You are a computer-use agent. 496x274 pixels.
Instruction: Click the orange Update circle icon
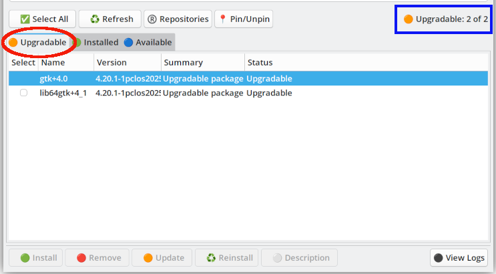[148, 258]
